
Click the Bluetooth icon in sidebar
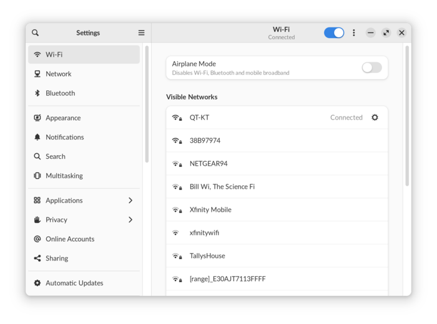[37, 93]
